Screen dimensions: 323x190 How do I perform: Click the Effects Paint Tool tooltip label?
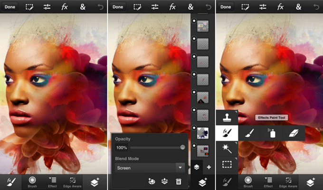272,118
